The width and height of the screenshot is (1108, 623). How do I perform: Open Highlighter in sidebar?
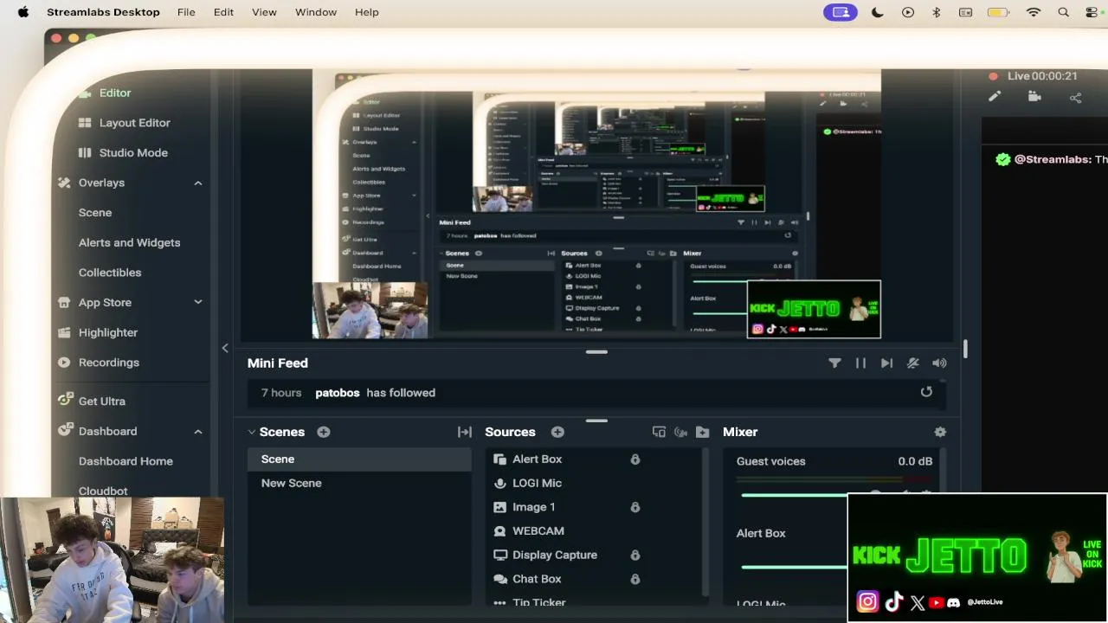108,332
